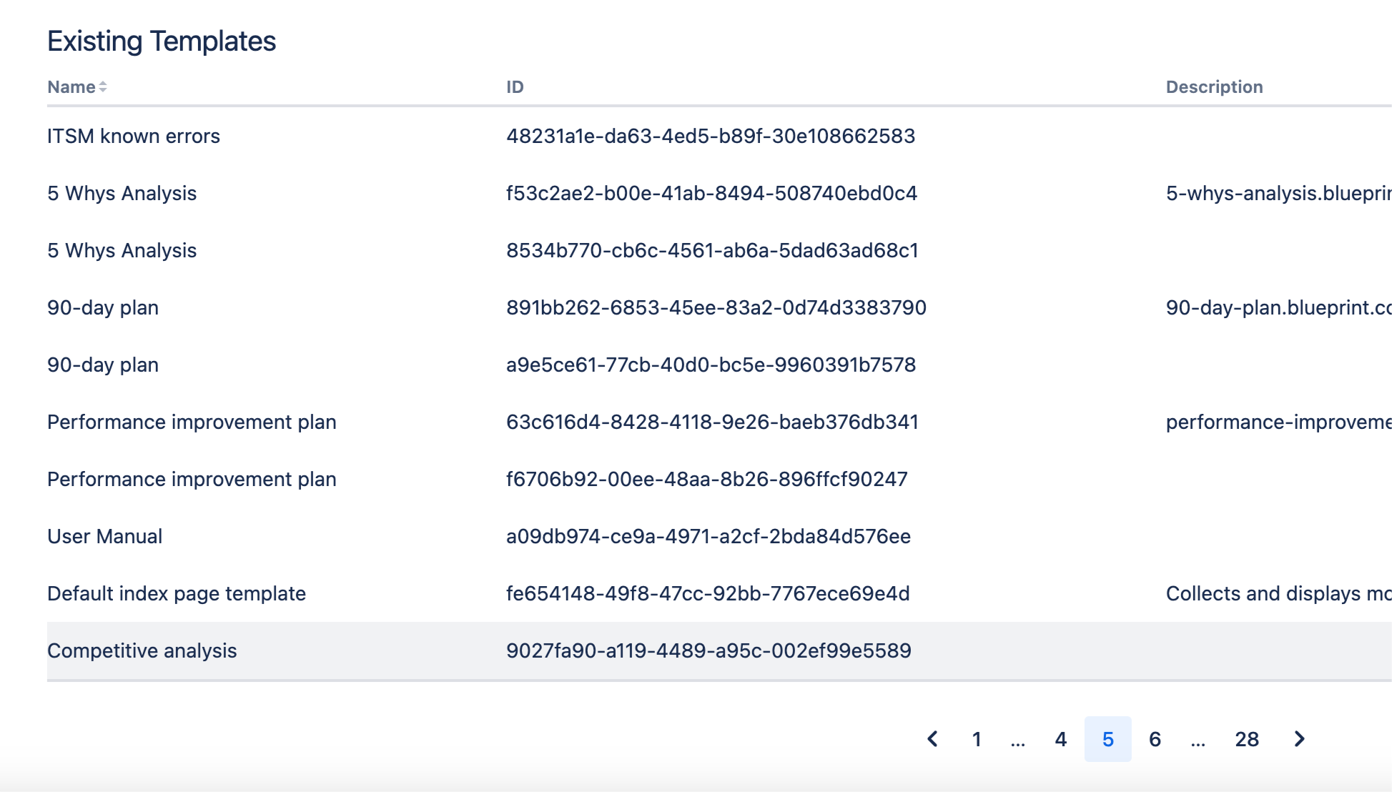Screen dimensions: 1392x792
Task: Click the Name column sort arrows
Action: point(103,86)
